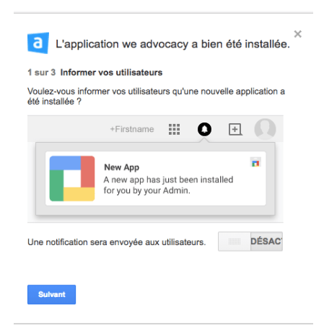Click the small Marketplace icon in card corner
Image resolution: width=324 pixels, height=333 pixels.
pos(255,163)
